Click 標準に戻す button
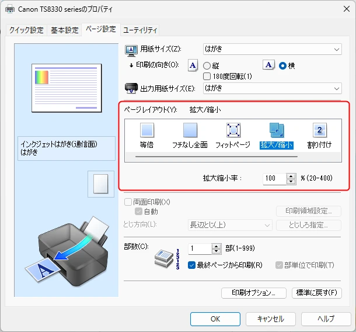The image size is (356, 332). click(317, 293)
